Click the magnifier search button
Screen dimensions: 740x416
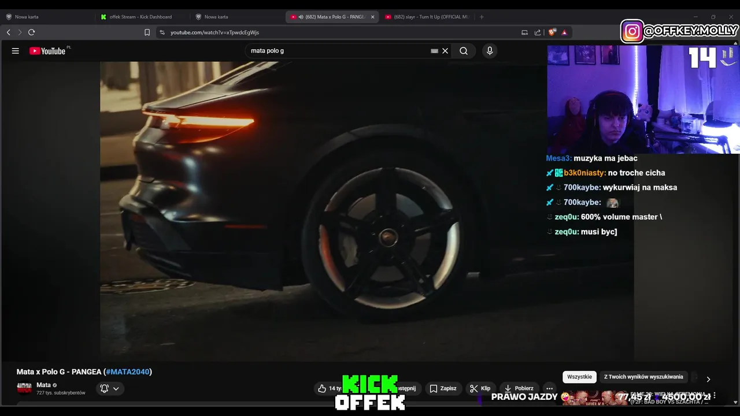point(464,51)
